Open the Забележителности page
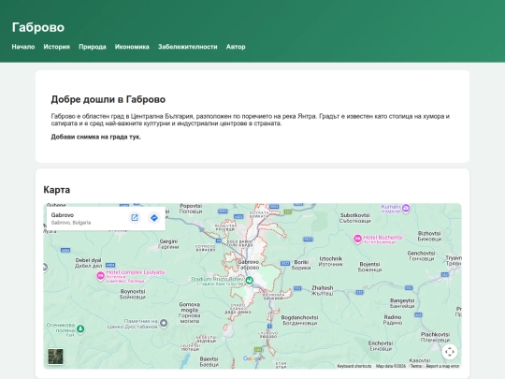The height and width of the screenshot is (379, 505). coord(188,47)
